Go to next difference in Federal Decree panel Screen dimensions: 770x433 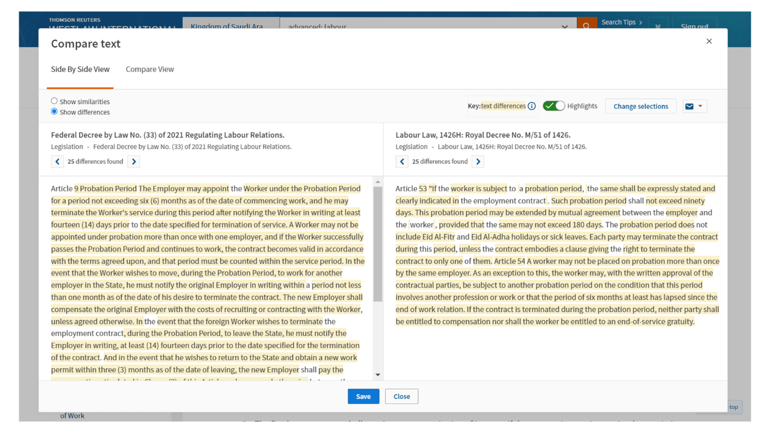(134, 161)
